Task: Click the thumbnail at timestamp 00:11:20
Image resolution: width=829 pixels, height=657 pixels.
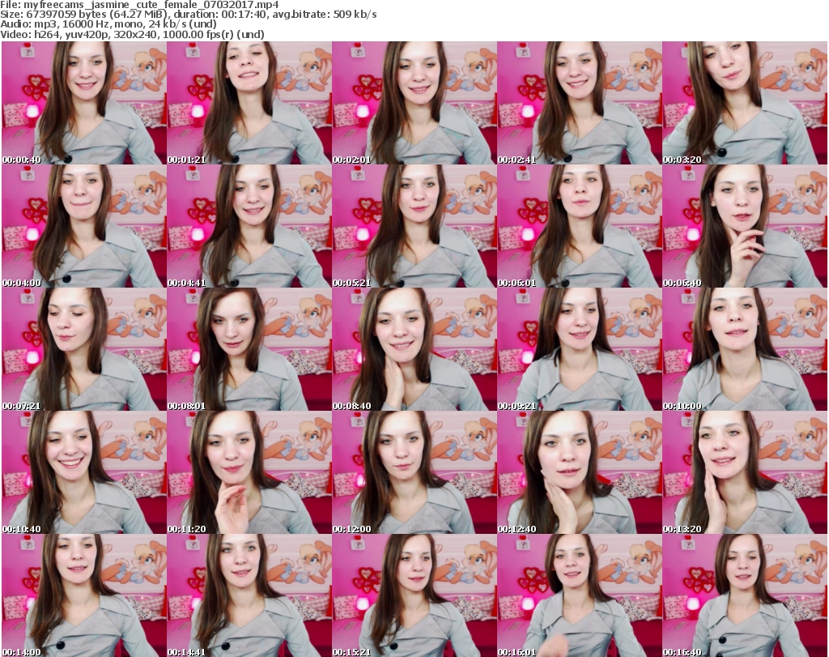Action: (x=249, y=472)
